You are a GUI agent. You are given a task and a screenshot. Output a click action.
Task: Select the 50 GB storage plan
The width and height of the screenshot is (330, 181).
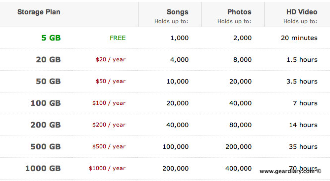48,82
